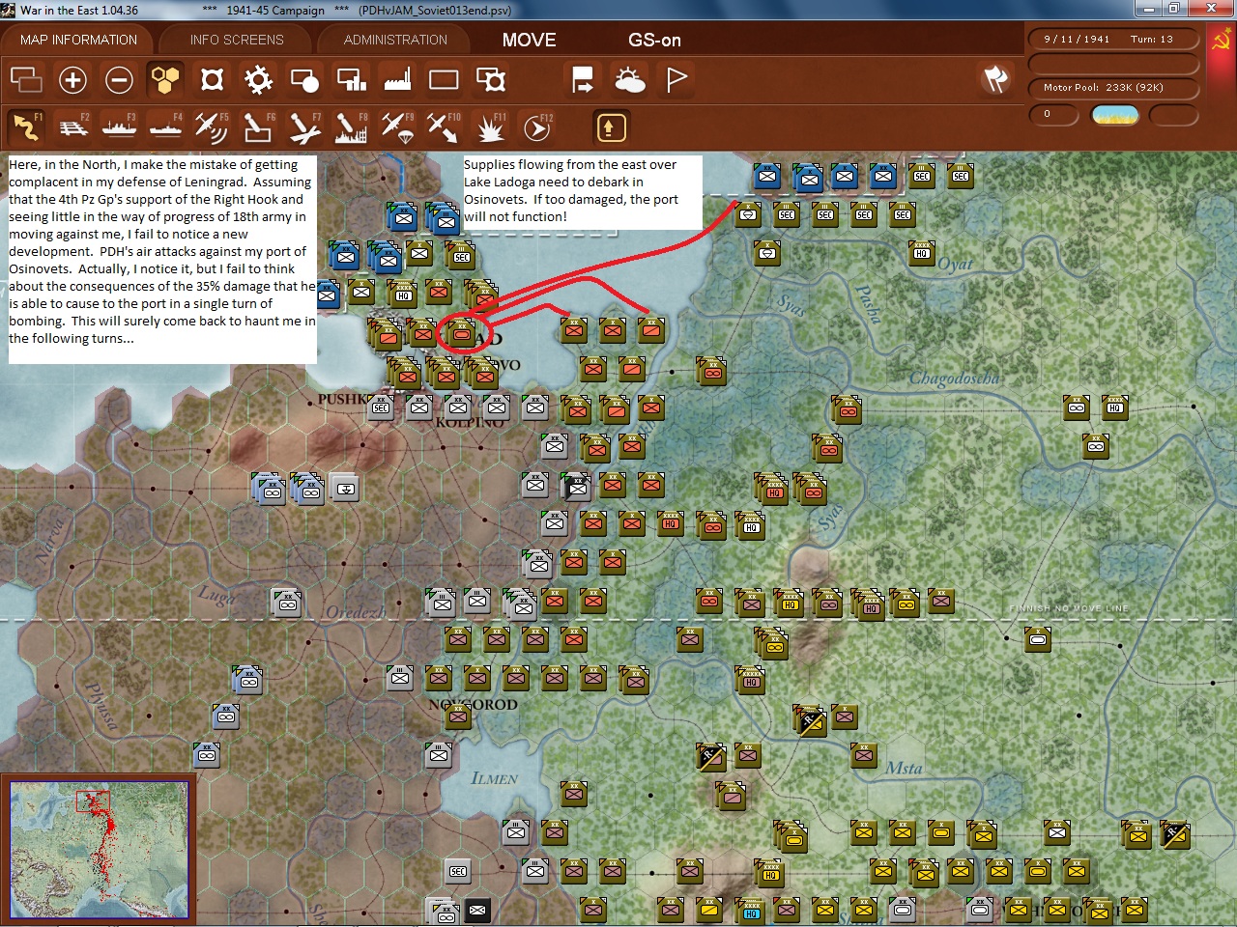The width and height of the screenshot is (1237, 927).
Task: Select F9 air transport mode
Action: [x=397, y=127]
